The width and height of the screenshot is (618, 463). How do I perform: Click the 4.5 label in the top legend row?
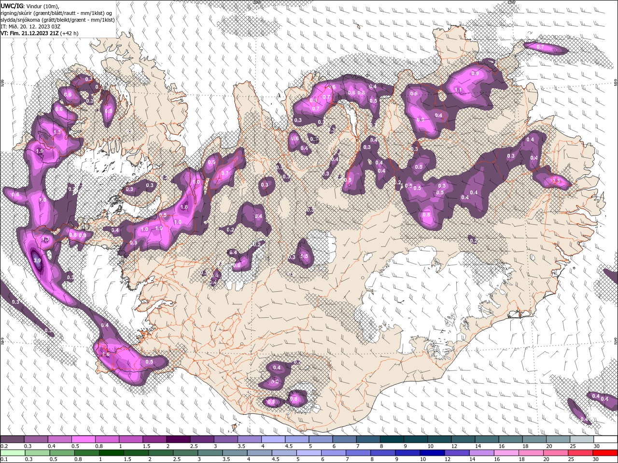click(x=289, y=446)
